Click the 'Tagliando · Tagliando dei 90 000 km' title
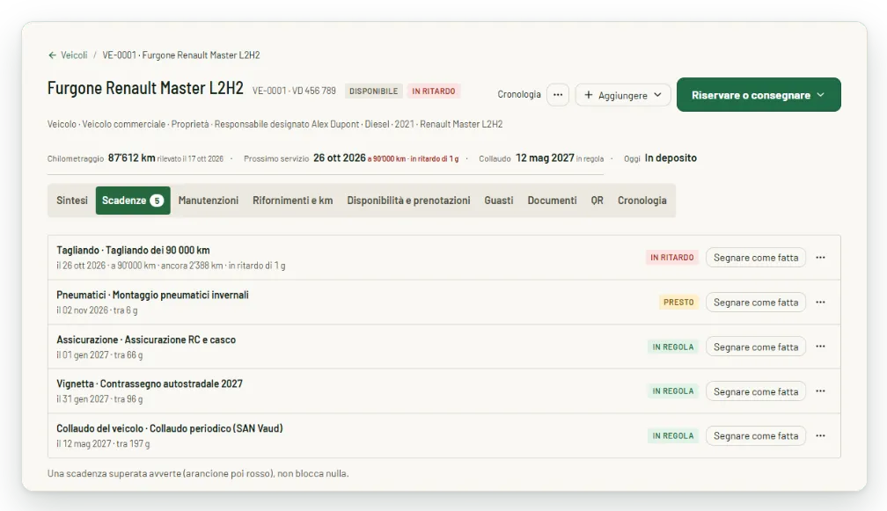 coord(133,251)
